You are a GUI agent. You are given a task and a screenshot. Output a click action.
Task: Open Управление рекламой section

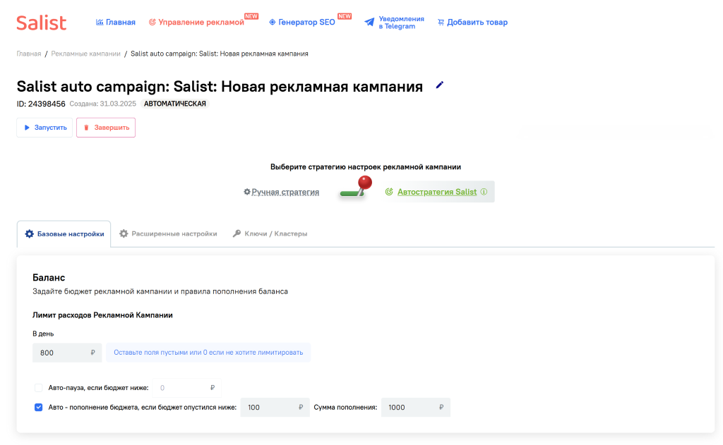(196, 23)
